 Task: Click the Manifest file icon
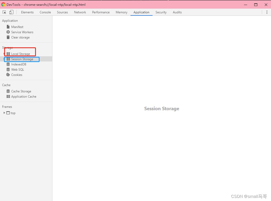(8, 27)
